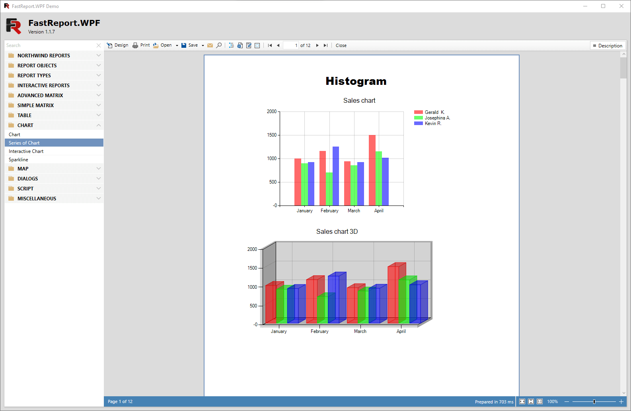Image resolution: width=631 pixels, height=411 pixels.
Task: Click the page number input field
Action: tap(290, 45)
